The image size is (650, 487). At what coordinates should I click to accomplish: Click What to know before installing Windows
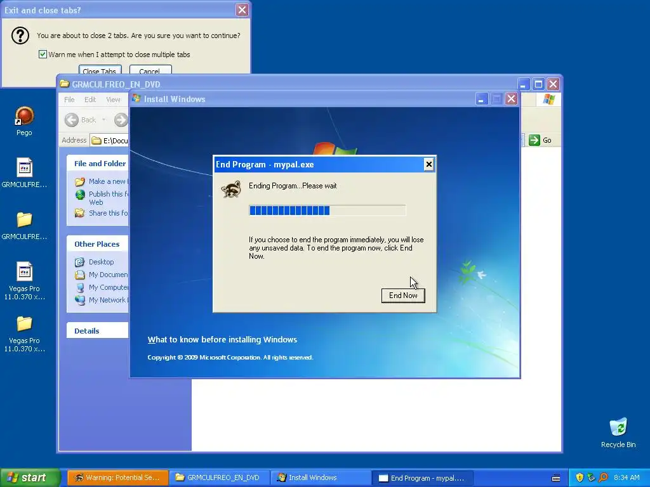(222, 340)
